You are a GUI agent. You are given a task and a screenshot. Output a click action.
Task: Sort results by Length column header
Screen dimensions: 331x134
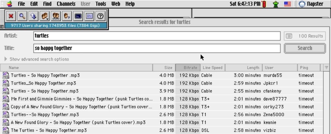coord(244,68)
